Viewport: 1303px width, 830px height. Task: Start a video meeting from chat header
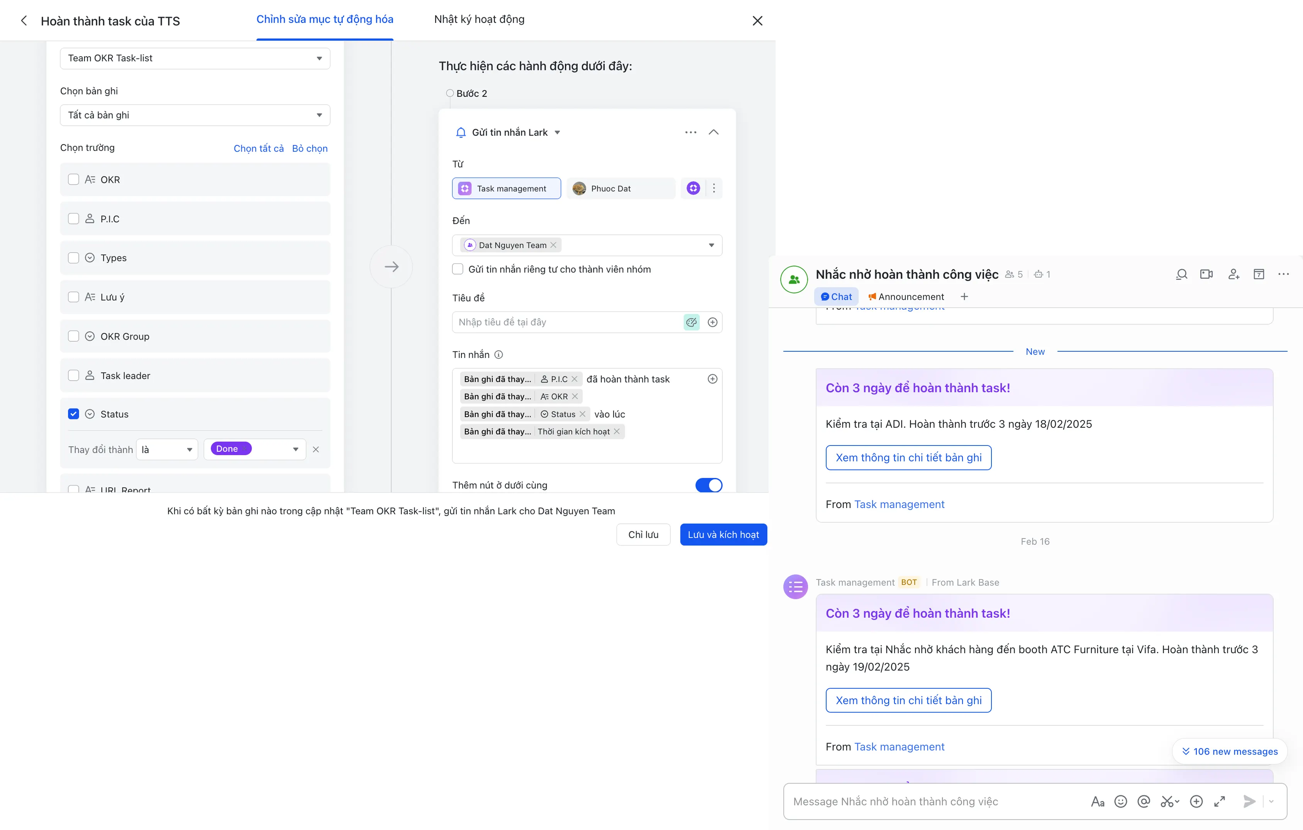click(x=1206, y=274)
